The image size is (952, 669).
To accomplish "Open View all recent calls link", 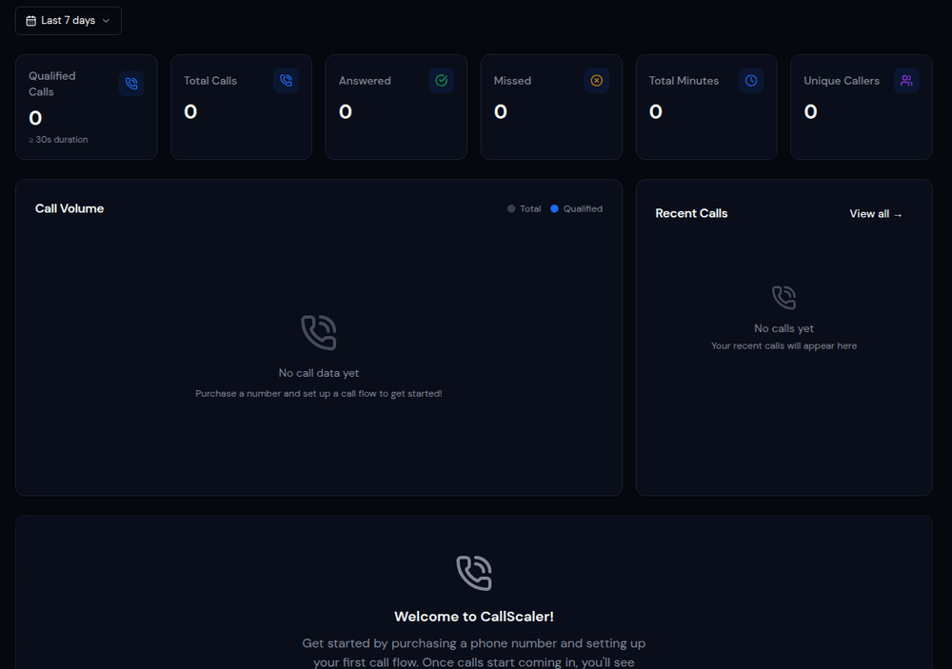I will [x=875, y=214].
